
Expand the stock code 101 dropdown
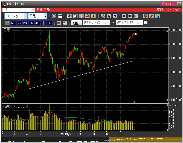33,10
